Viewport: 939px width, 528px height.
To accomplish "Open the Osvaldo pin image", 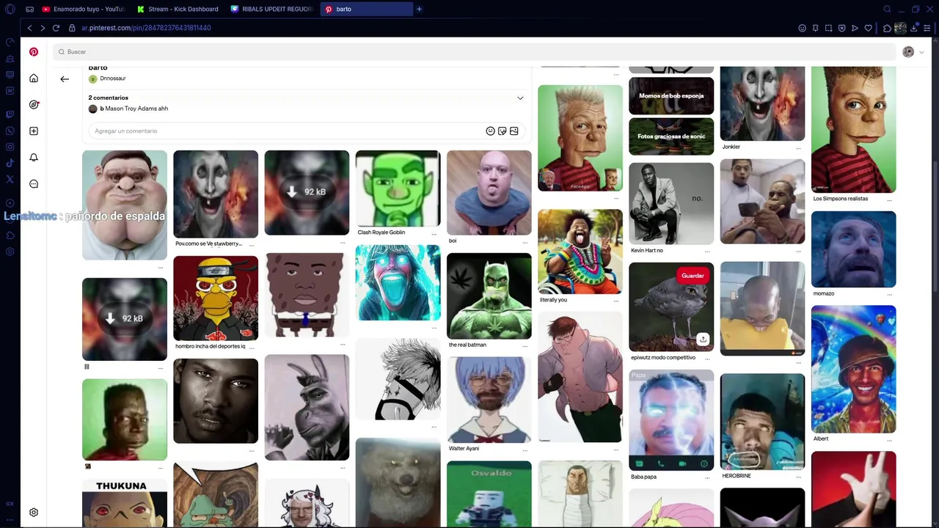I will tap(489, 494).
